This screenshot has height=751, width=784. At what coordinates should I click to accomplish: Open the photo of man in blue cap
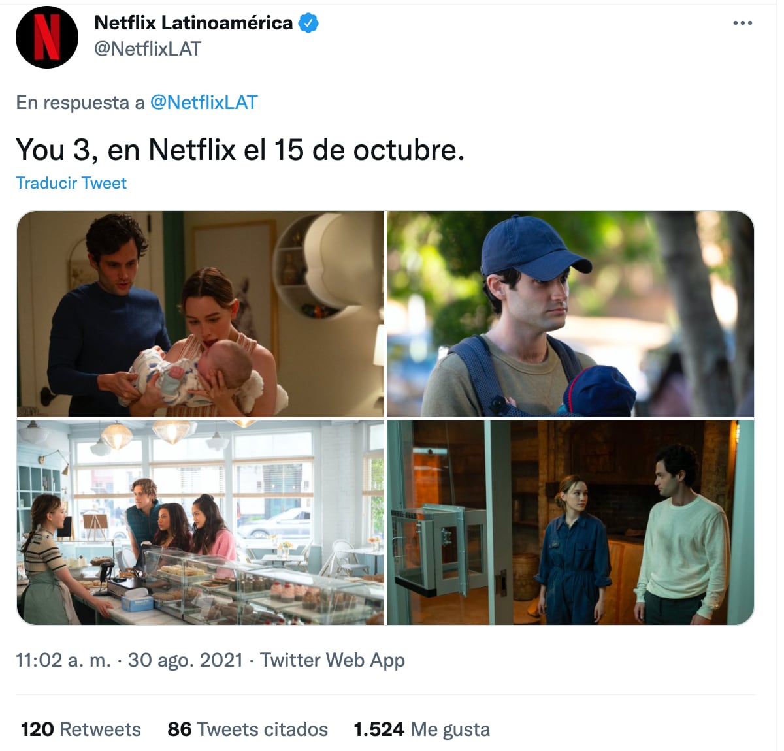pos(570,313)
